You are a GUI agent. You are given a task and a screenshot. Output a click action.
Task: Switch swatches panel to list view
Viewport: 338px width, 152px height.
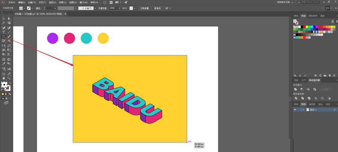(333, 21)
